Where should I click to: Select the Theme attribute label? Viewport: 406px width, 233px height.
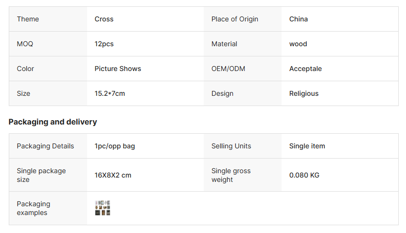click(x=28, y=19)
